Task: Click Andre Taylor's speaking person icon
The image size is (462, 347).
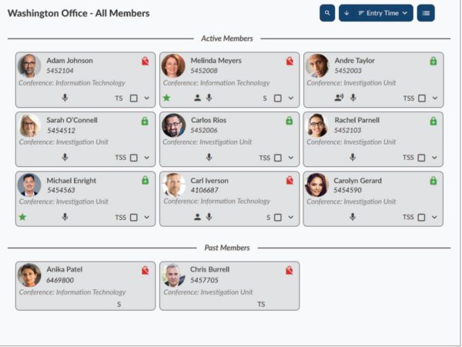Action: [x=339, y=98]
